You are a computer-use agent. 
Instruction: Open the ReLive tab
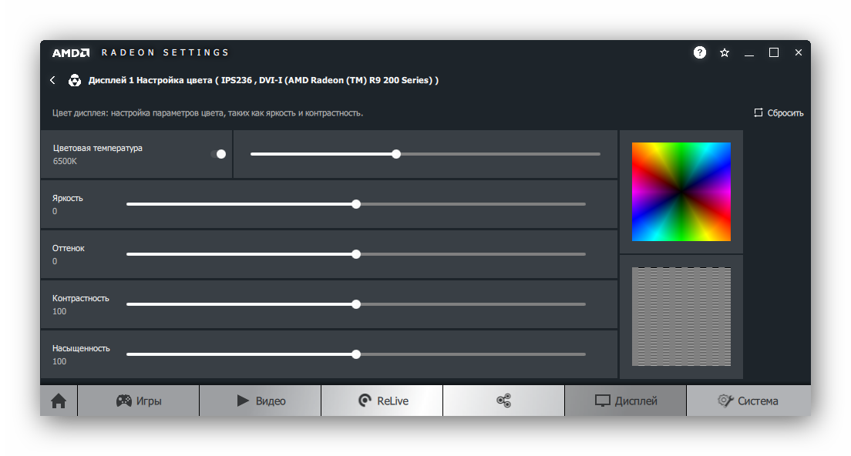tap(382, 401)
